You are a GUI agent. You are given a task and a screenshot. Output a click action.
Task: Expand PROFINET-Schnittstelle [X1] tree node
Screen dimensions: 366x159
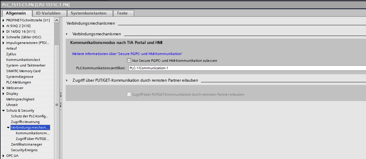4,20
